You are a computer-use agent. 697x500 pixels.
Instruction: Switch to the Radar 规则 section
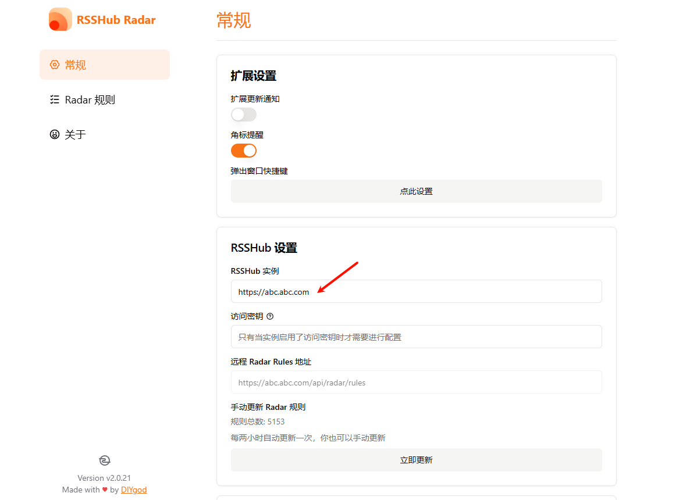88,99
